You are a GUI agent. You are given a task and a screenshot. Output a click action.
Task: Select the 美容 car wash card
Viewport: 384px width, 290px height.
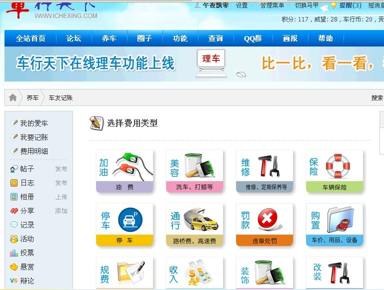click(194, 171)
